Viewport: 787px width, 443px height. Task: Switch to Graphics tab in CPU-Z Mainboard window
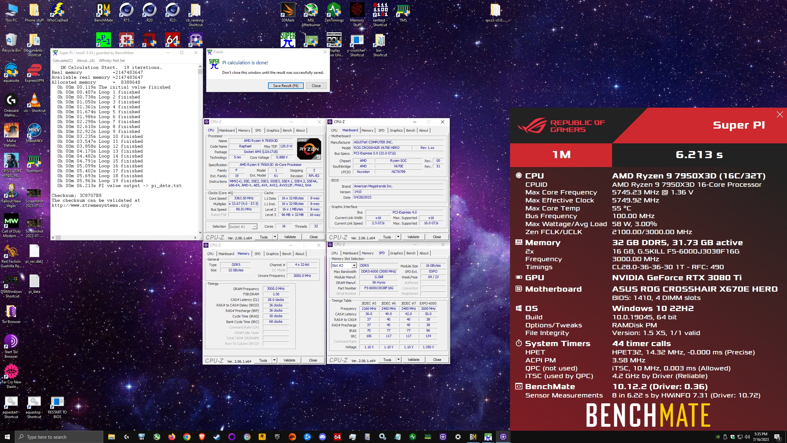(396, 130)
